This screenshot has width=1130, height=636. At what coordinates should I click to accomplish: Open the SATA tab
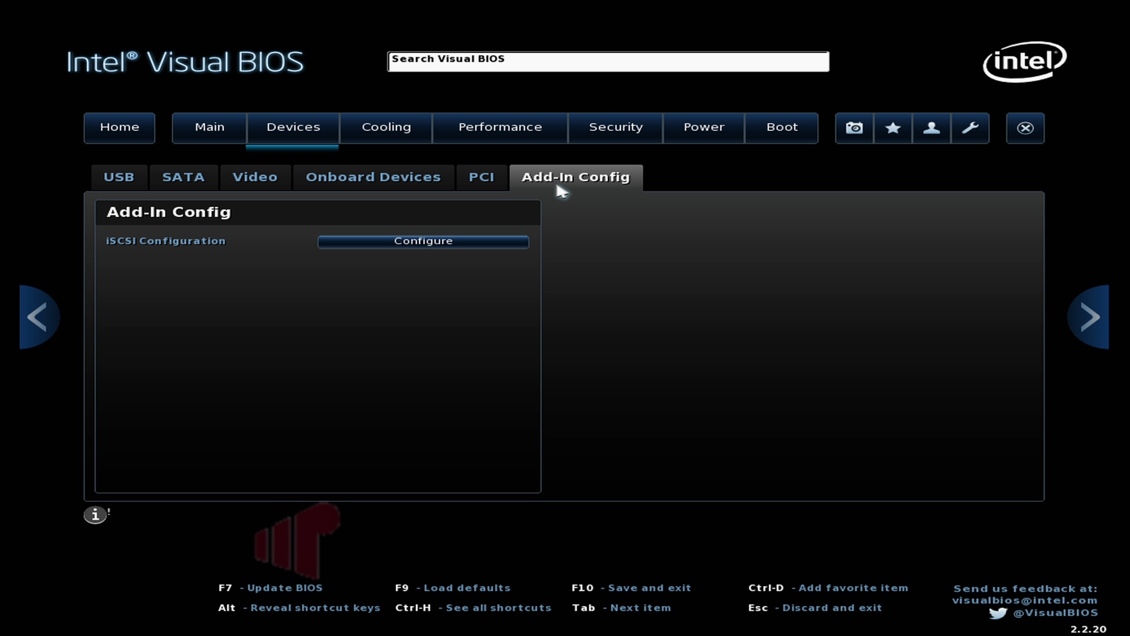click(183, 177)
